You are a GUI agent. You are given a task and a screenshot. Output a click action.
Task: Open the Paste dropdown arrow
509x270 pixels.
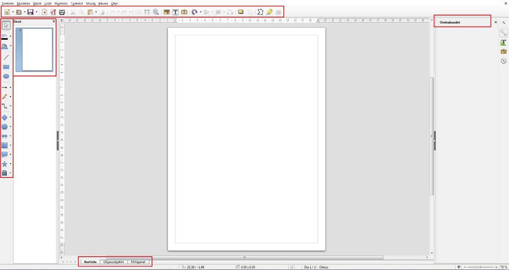[x=96, y=12]
